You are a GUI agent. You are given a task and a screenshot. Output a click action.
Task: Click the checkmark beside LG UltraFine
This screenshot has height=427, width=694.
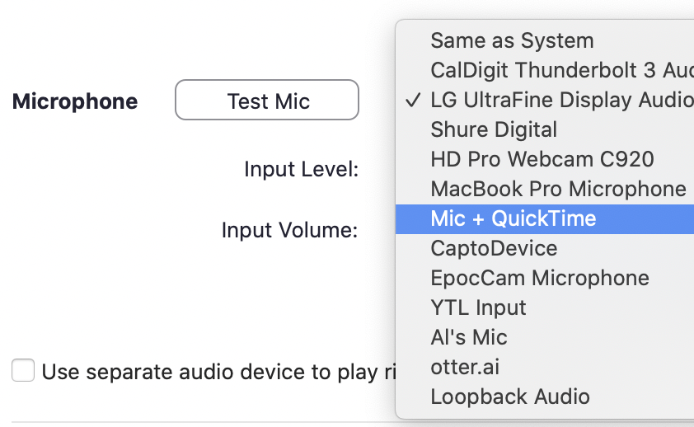414,101
